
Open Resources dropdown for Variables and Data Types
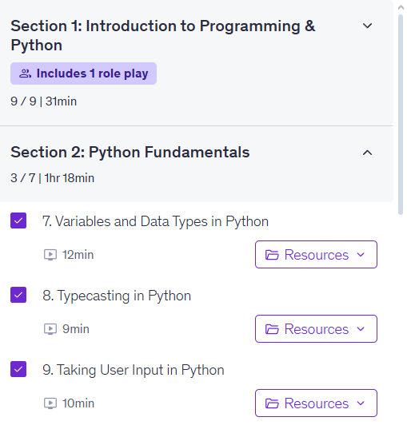[x=316, y=255]
